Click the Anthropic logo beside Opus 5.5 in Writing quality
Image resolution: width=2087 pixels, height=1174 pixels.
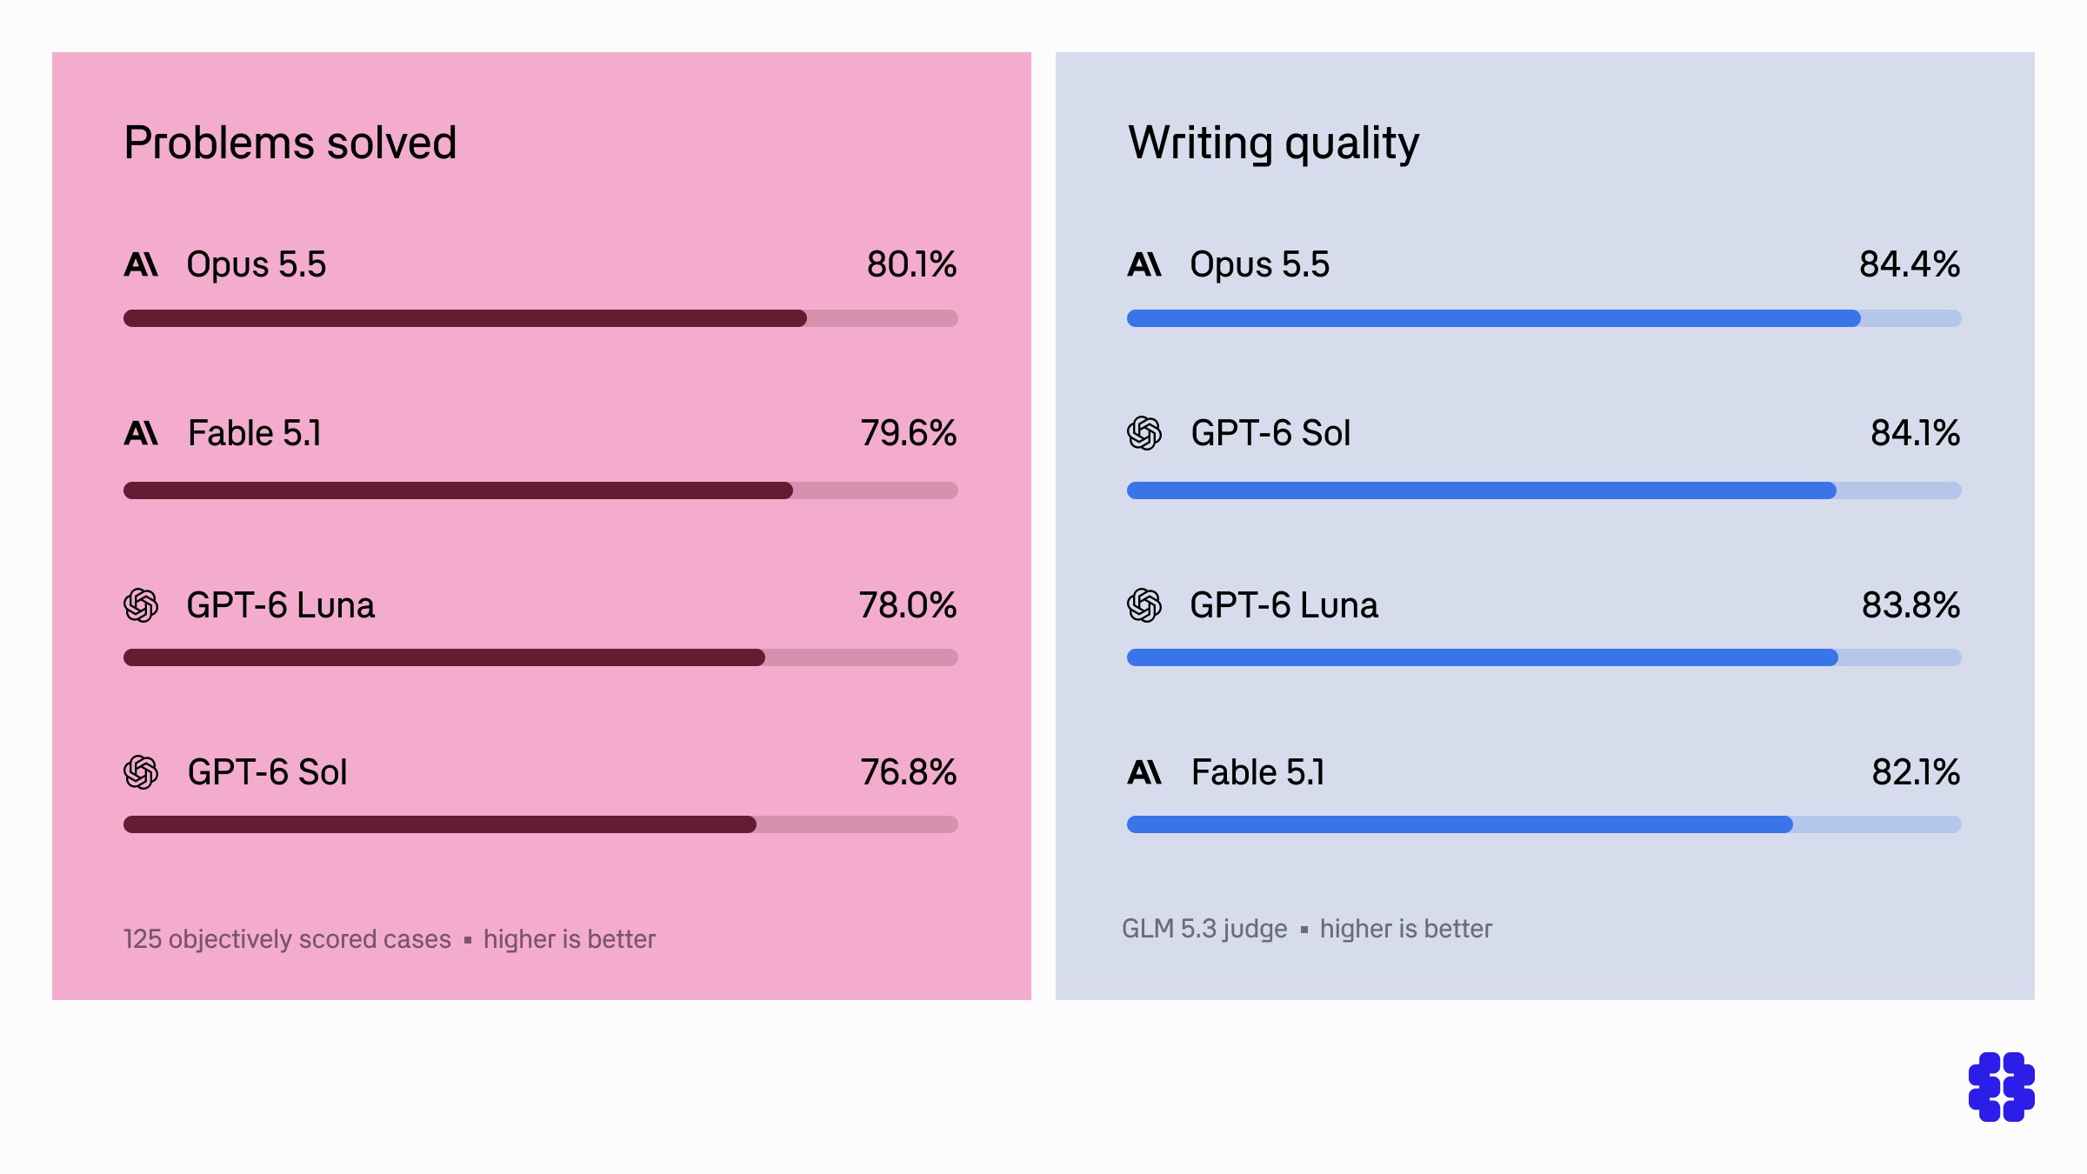click(1144, 264)
